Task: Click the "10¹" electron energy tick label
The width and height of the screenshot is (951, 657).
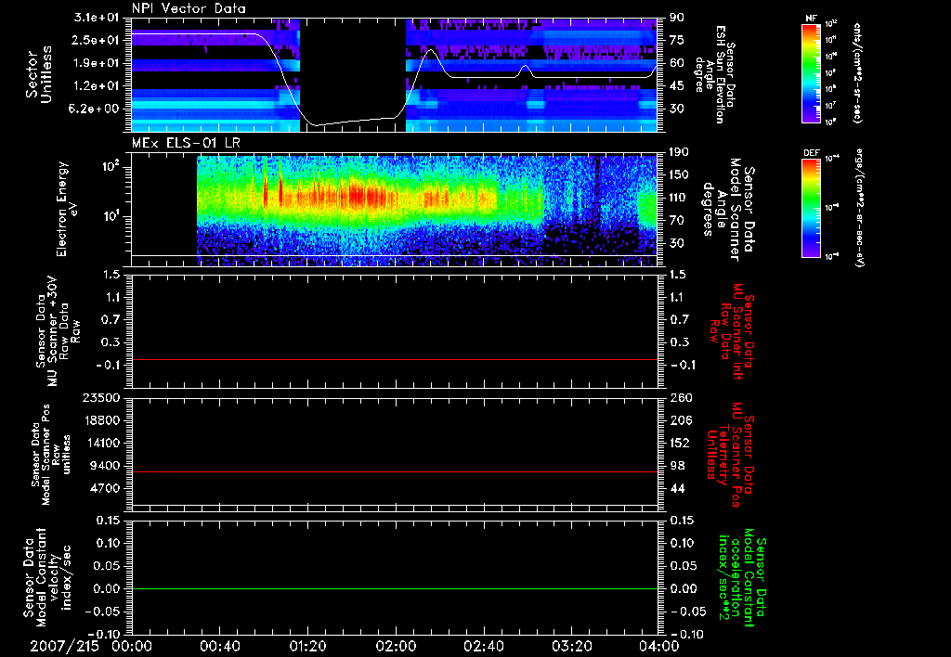Action: 110,216
